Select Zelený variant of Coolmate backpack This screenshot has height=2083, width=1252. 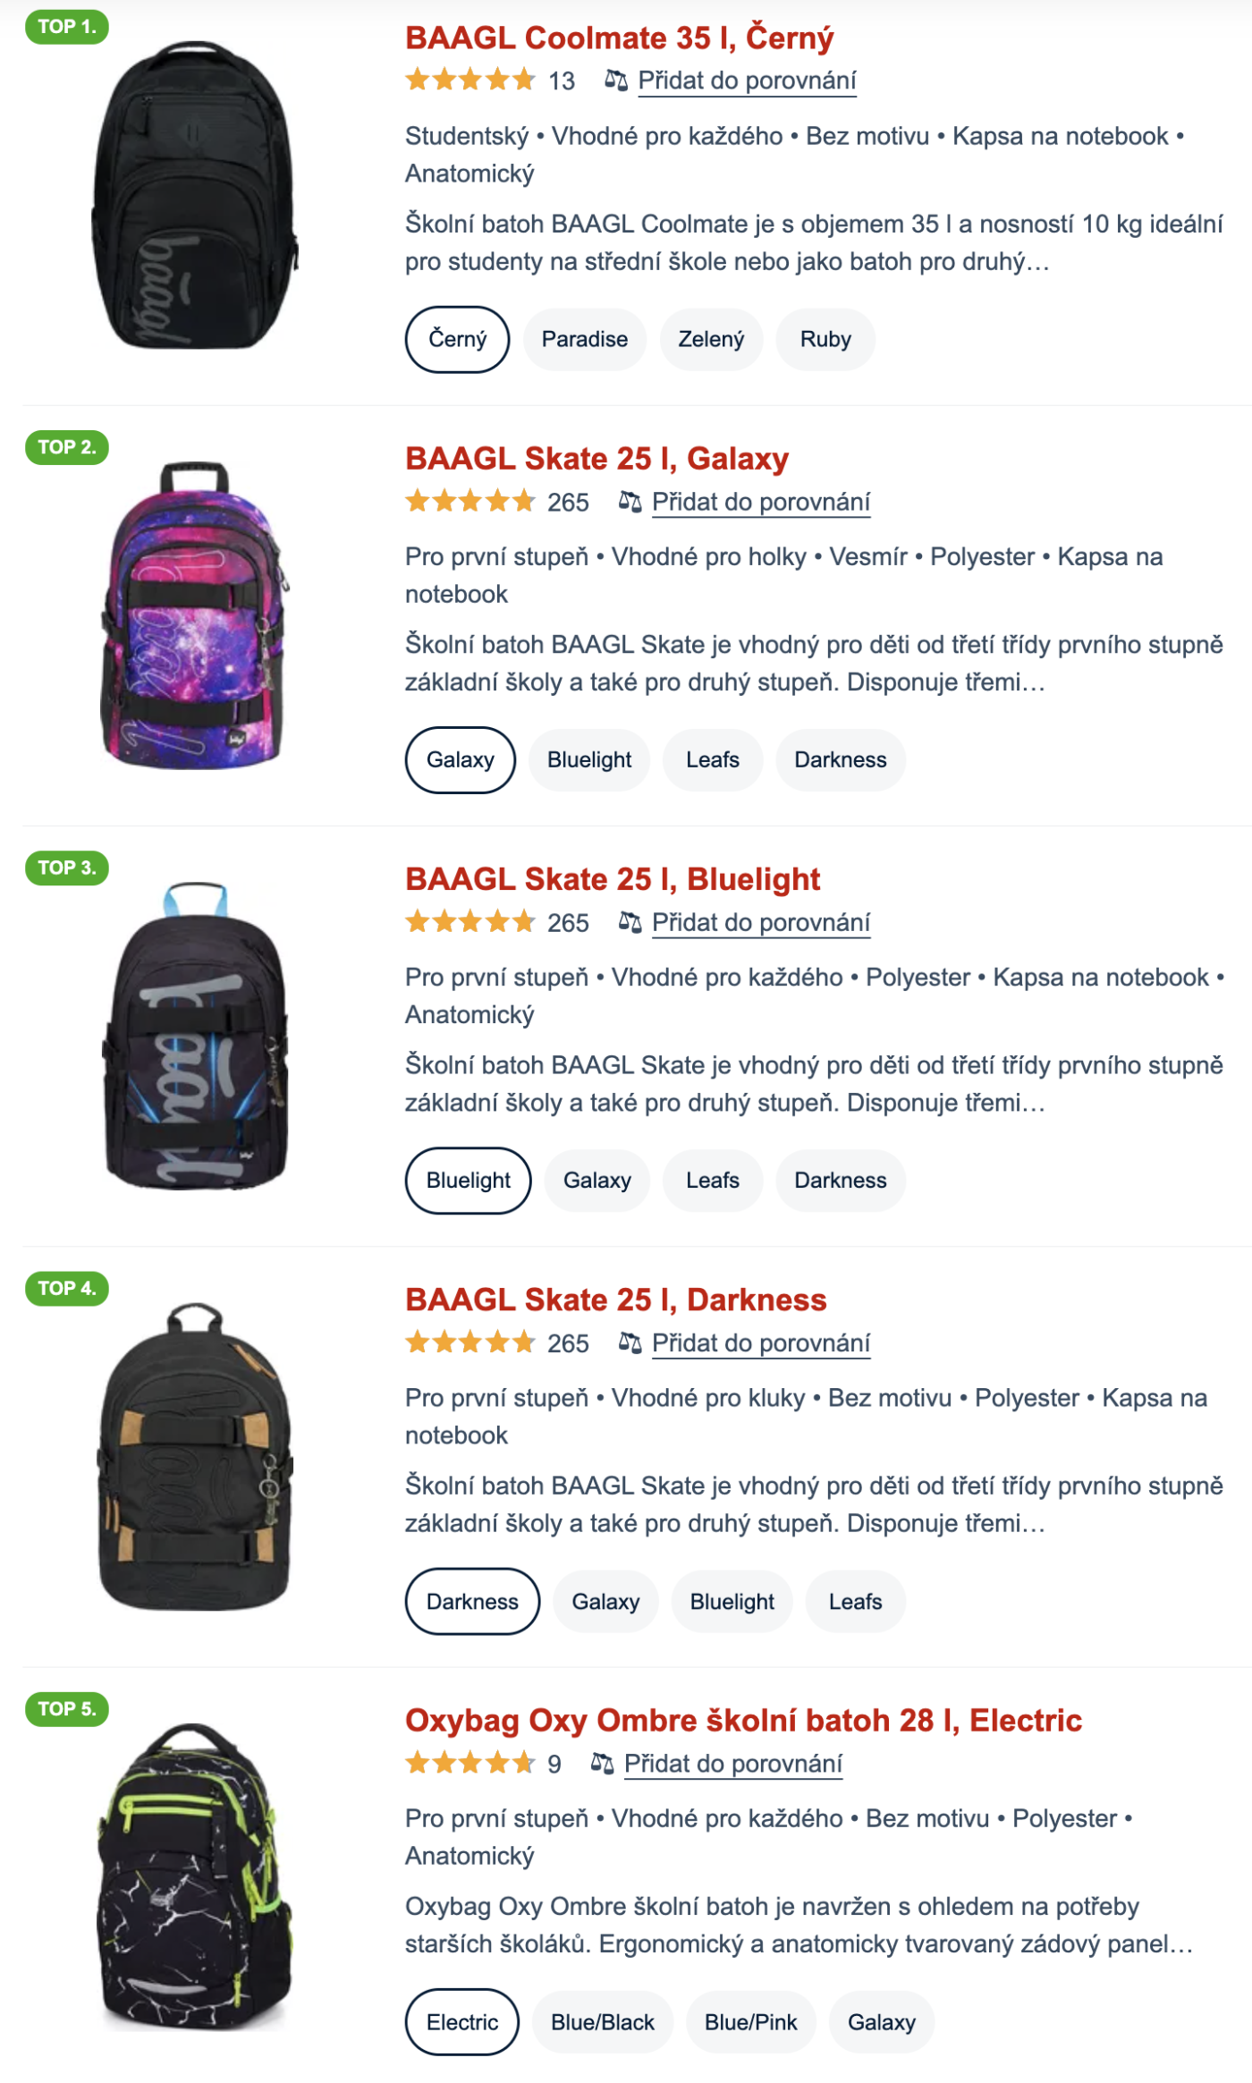coord(711,339)
